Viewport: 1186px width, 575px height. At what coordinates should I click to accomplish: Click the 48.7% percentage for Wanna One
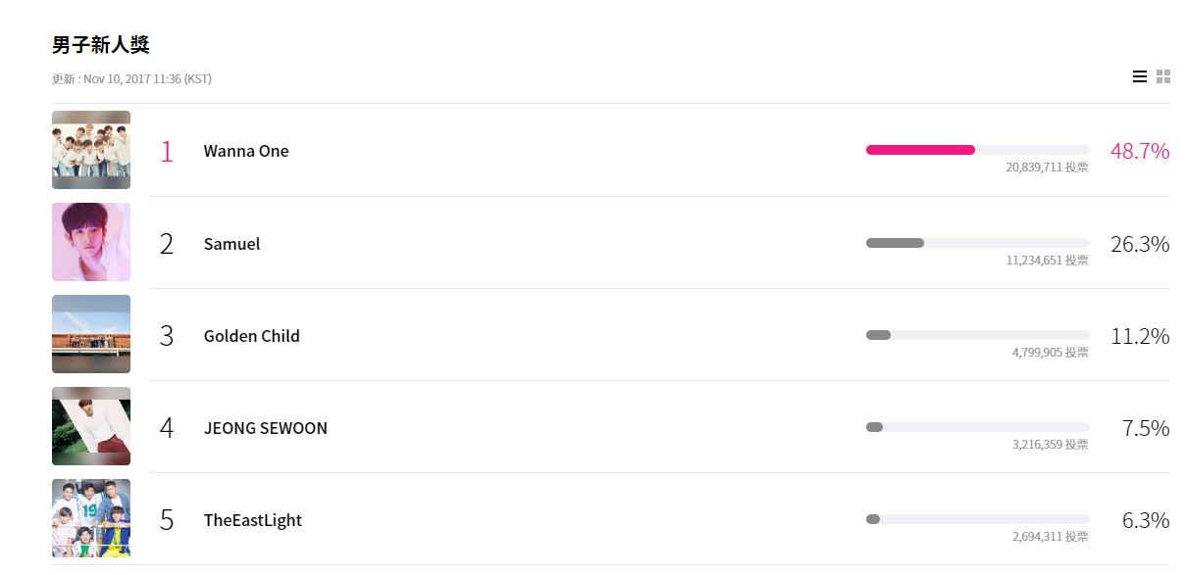[1140, 151]
